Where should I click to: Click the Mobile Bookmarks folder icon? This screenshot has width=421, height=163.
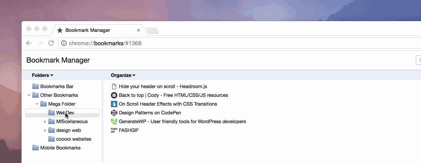[x=36, y=148]
